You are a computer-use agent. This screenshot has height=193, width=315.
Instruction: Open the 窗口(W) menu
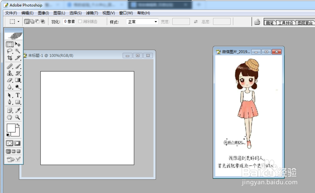[x=126, y=13]
